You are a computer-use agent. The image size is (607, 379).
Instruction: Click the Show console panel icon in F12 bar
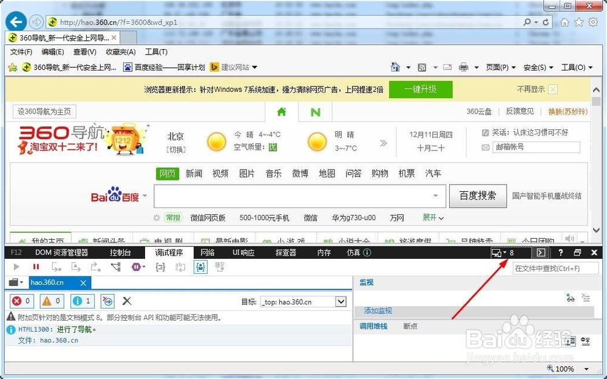[541, 253]
